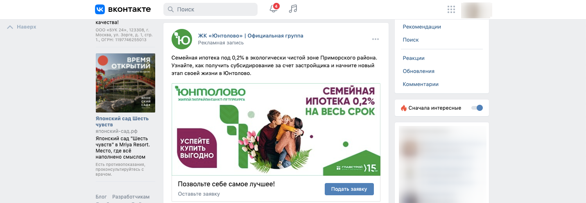This screenshot has height=203, width=586.
Task: Click the Юнтолово mortgage banner image
Action: pos(276,129)
